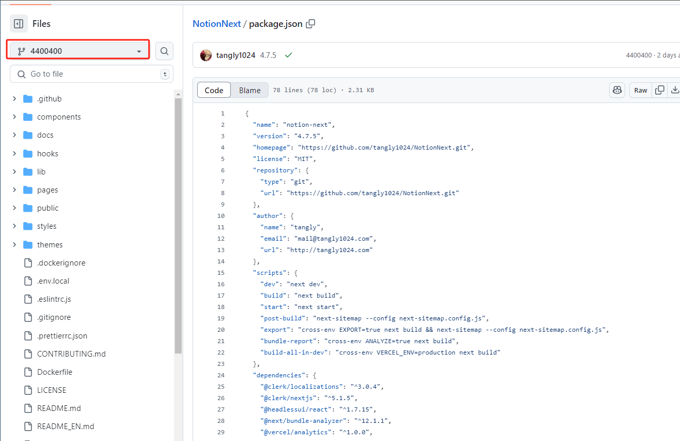Click the "version": "4.7.5" code line
This screenshot has width=680, height=441.
(x=288, y=136)
